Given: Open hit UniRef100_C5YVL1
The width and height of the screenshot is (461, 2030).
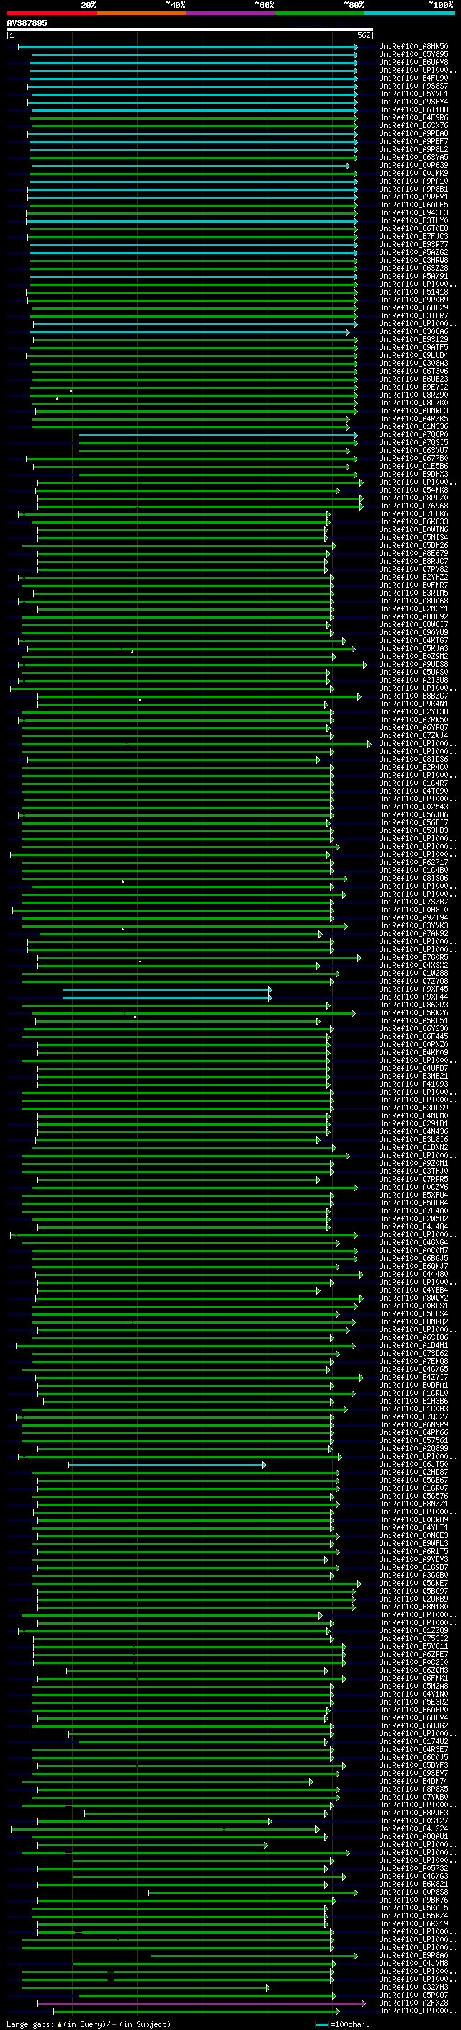Looking at the screenshot, I should 413,94.
